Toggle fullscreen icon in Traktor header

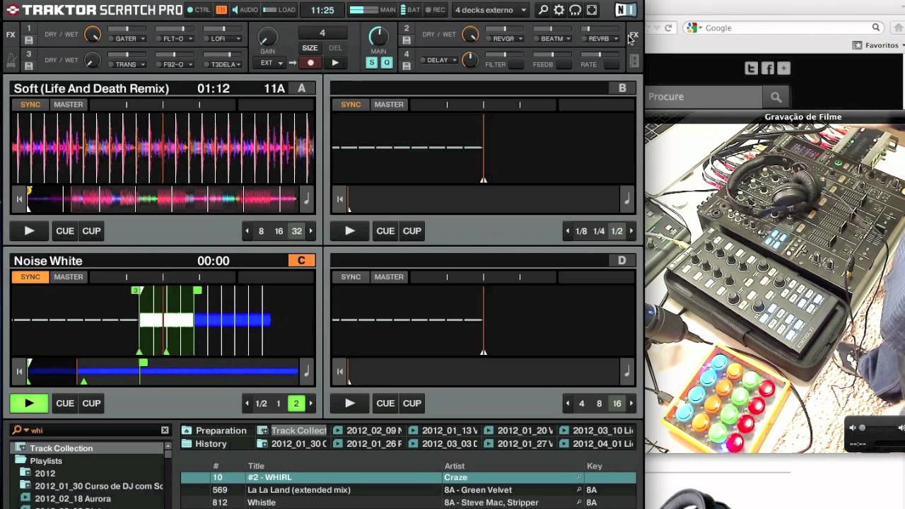592,10
